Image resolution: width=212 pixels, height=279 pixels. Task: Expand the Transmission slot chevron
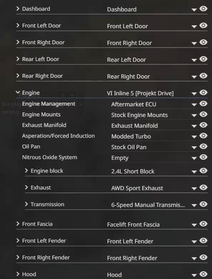[x=26, y=204]
